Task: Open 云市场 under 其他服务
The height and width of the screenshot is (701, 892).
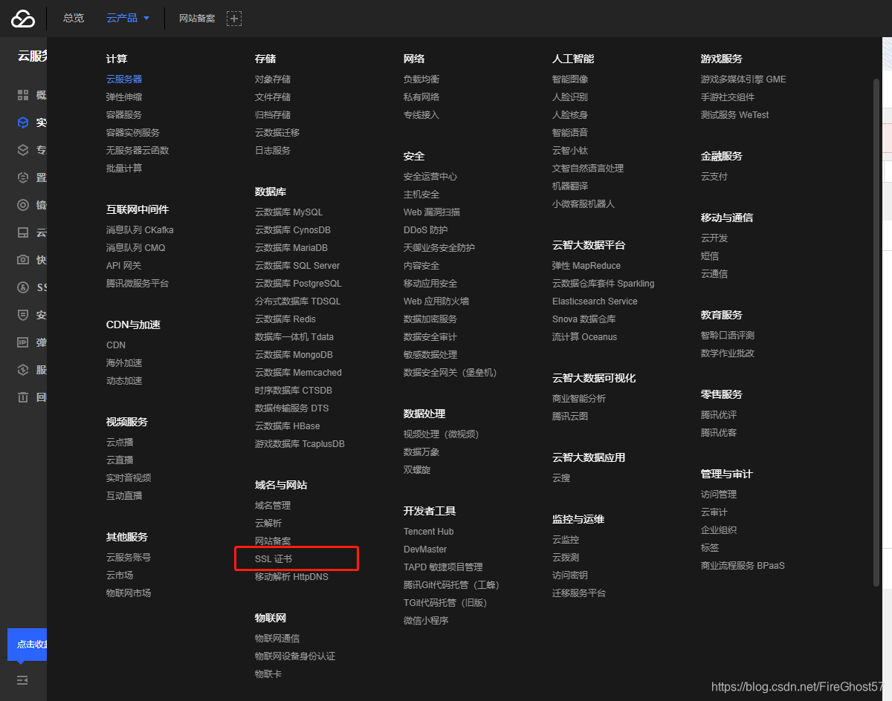Action: coord(120,575)
